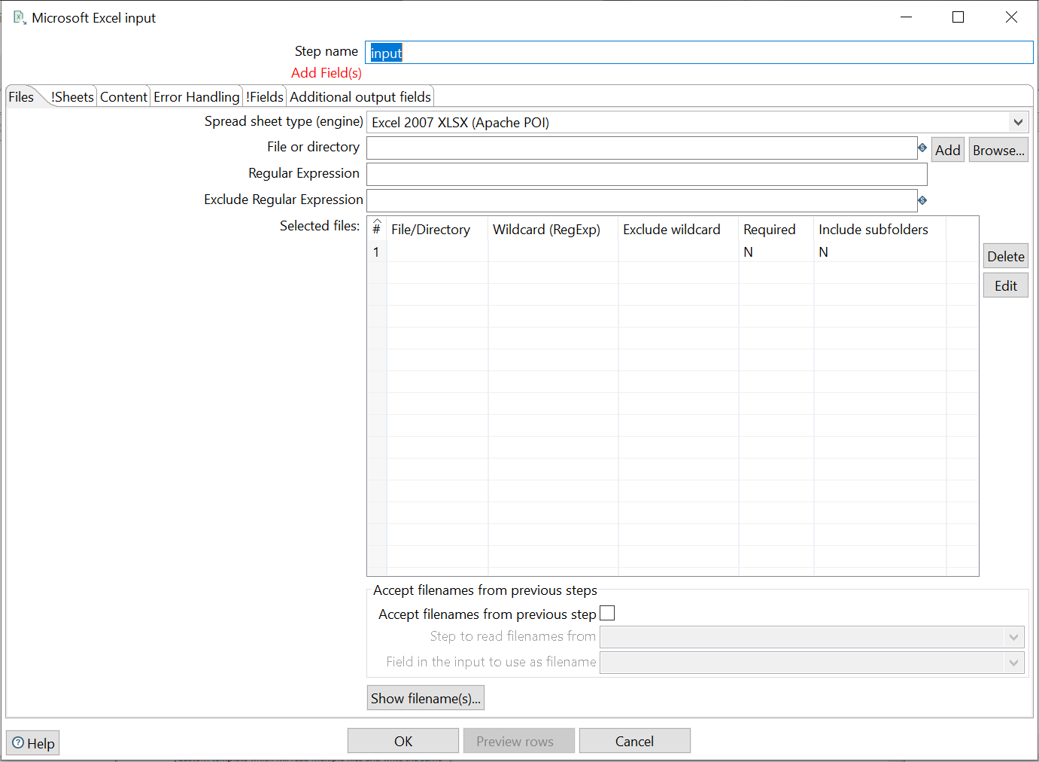Click the Exclude wildcard column header
Viewport: 1039px width, 762px height.
[678, 230]
